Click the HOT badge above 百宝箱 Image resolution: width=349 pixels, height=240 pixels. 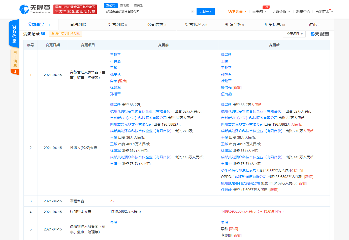pyautogui.click(x=266, y=7)
